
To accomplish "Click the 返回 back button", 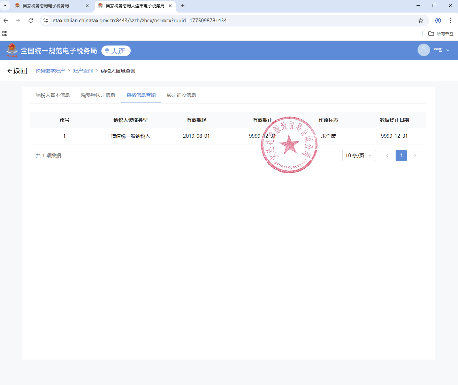I will coord(17,71).
